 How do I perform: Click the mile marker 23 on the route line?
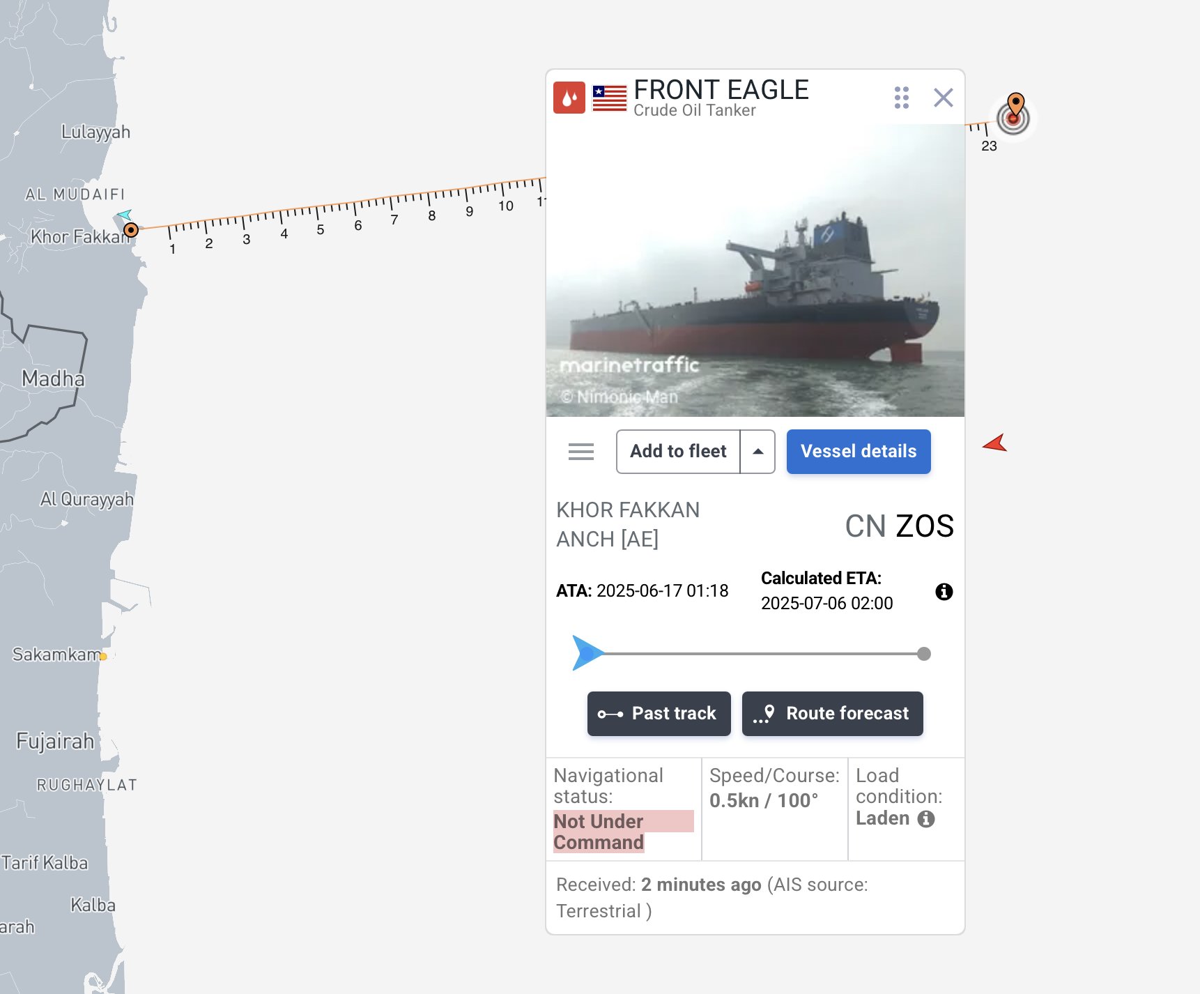pos(989,146)
